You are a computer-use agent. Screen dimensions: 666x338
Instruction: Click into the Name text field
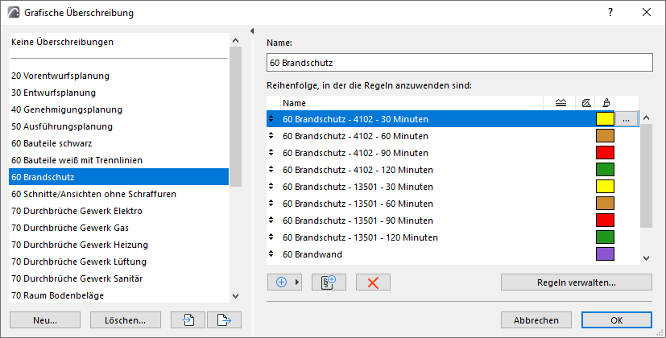tap(459, 62)
